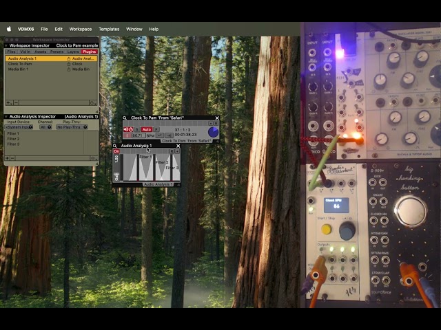Viewport: 441px width, 330px height.
Task: Edit the BPM value field
Action: (x=139, y=135)
